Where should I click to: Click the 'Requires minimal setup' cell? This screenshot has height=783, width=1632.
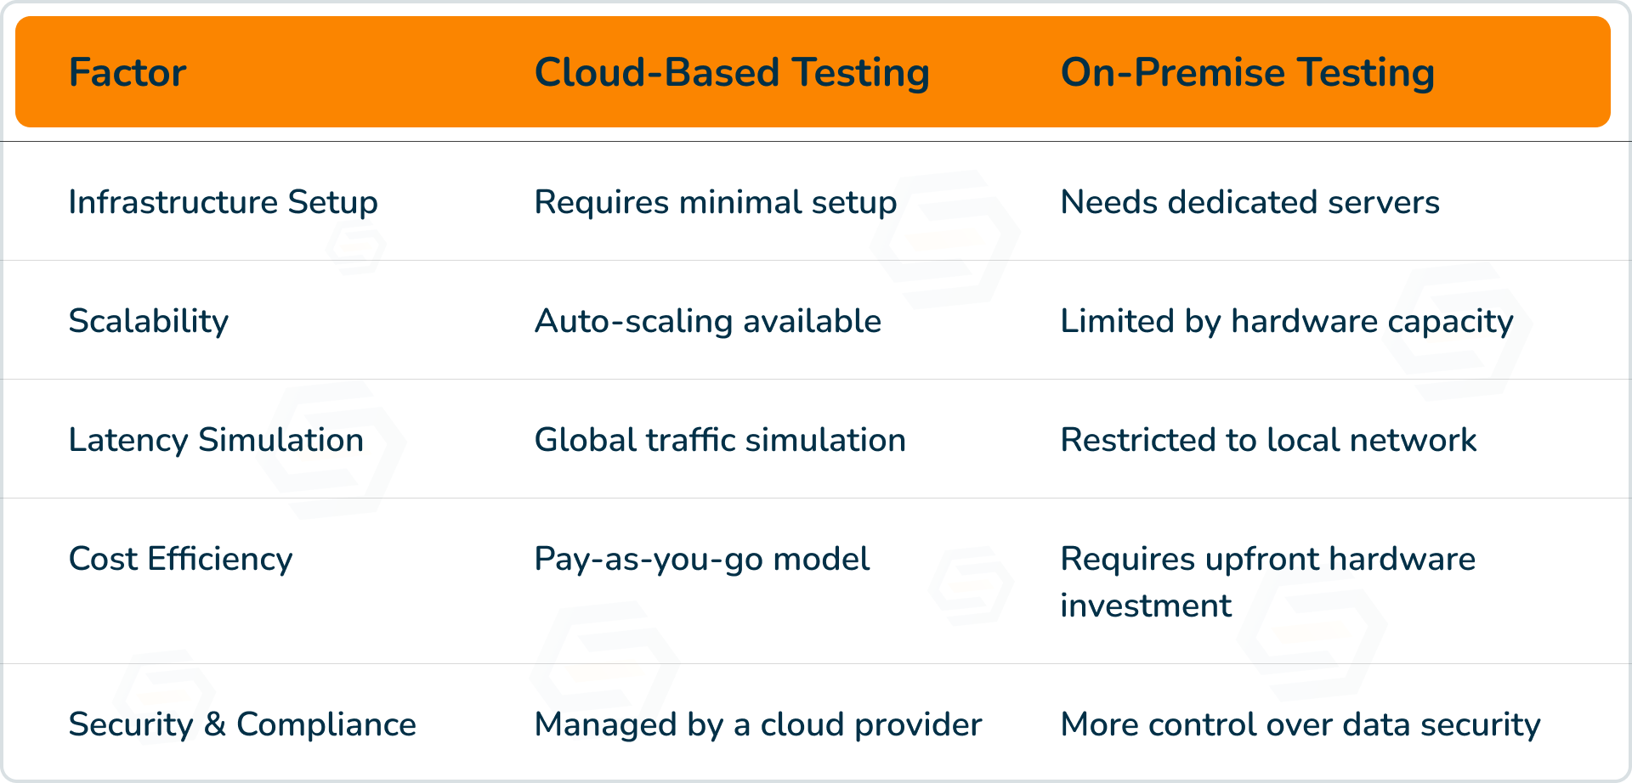716,203
